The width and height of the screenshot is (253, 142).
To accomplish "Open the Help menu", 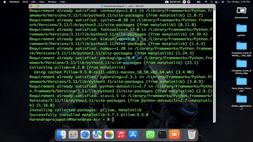I will 62,2.
